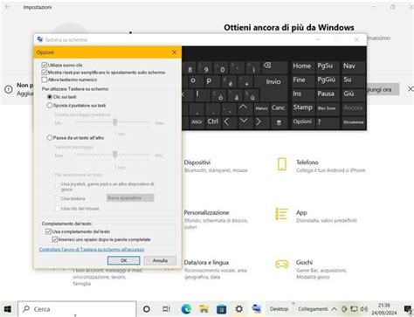Toggle "Inserisci uno spazio dopo le parole" checkbox

55,239
